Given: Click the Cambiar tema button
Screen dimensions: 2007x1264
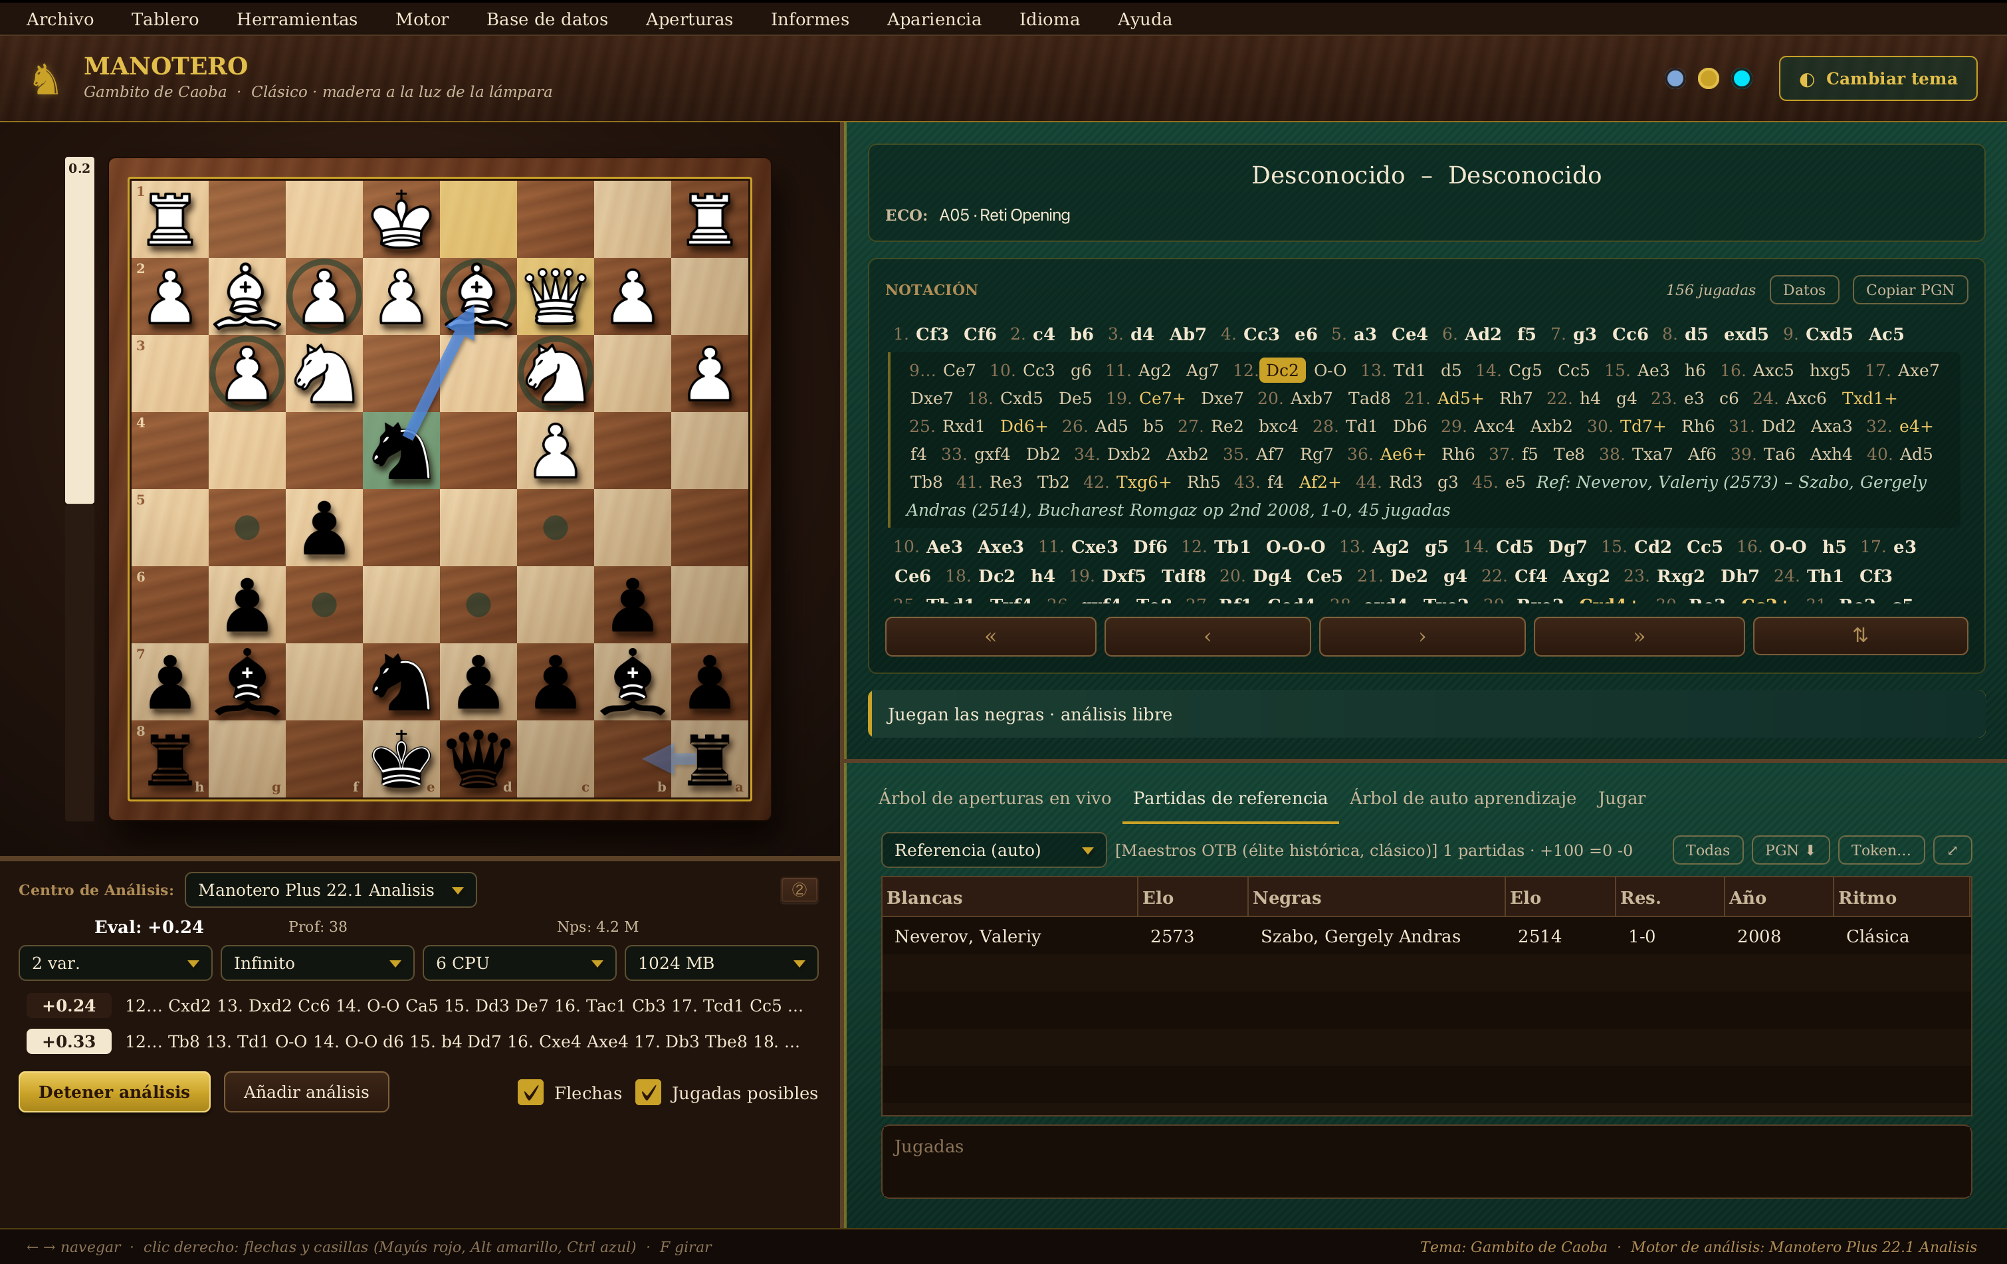Looking at the screenshot, I should (x=1878, y=78).
